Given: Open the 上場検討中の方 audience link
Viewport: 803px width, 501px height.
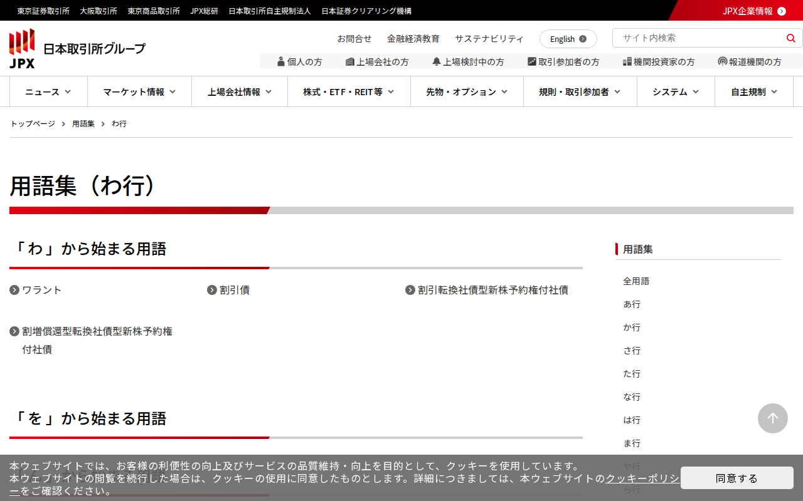Looking at the screenshot, I should (474, 61).
